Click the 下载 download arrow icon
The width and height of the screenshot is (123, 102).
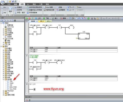[44, 18]
